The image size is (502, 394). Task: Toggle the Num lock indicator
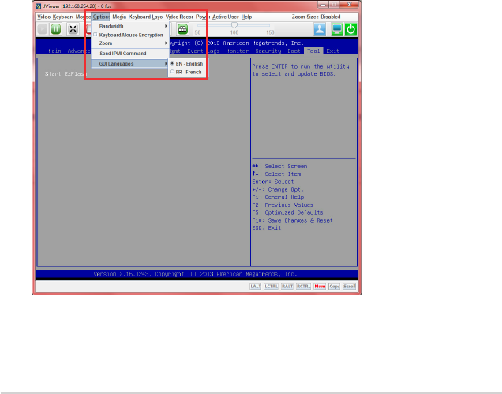tap(320, 287)
